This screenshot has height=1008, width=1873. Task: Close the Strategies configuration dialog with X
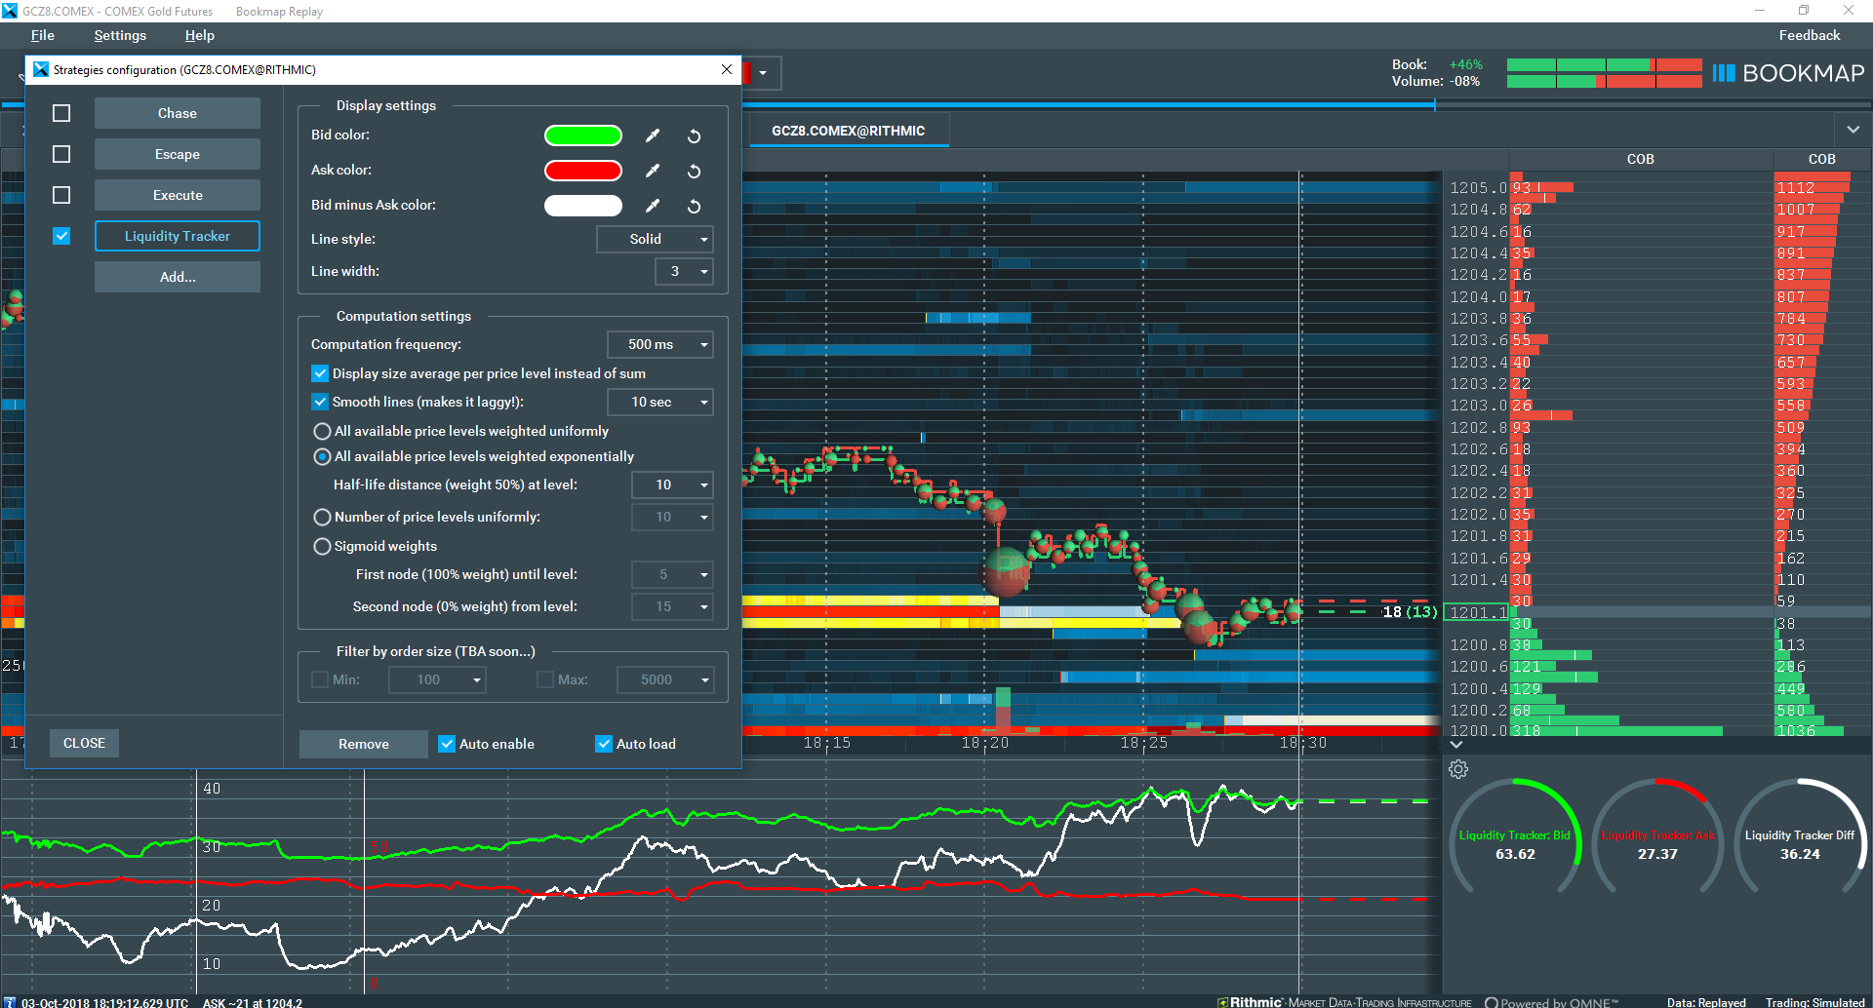point(726,69)
